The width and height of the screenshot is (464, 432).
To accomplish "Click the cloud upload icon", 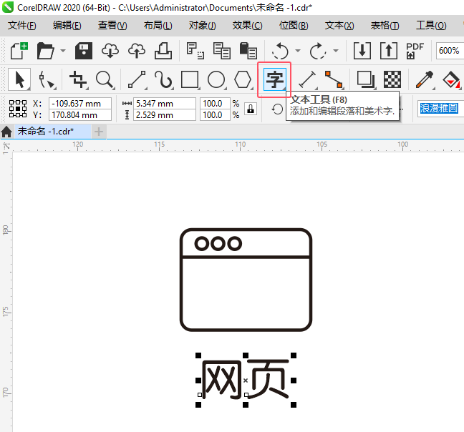I will tap(137, 51).
